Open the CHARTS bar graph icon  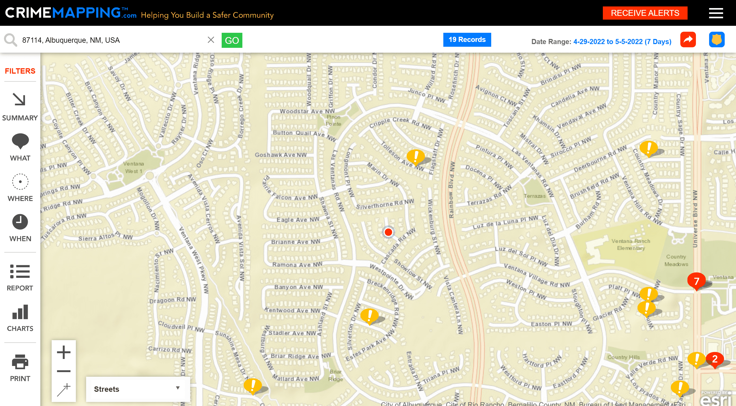[20, 312]
